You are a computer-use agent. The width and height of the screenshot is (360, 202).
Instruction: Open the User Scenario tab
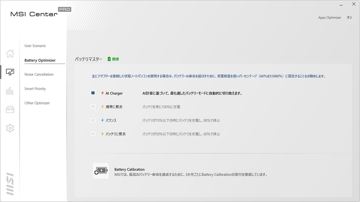35,46
